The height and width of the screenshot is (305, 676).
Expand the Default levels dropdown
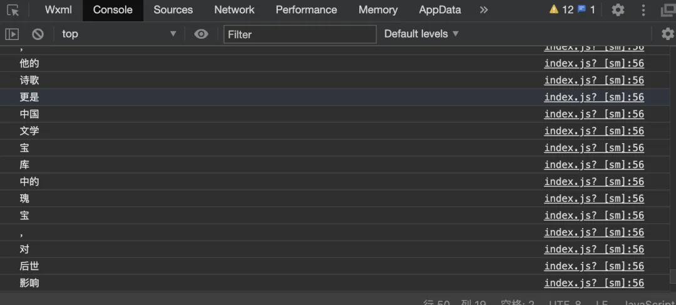421,34
